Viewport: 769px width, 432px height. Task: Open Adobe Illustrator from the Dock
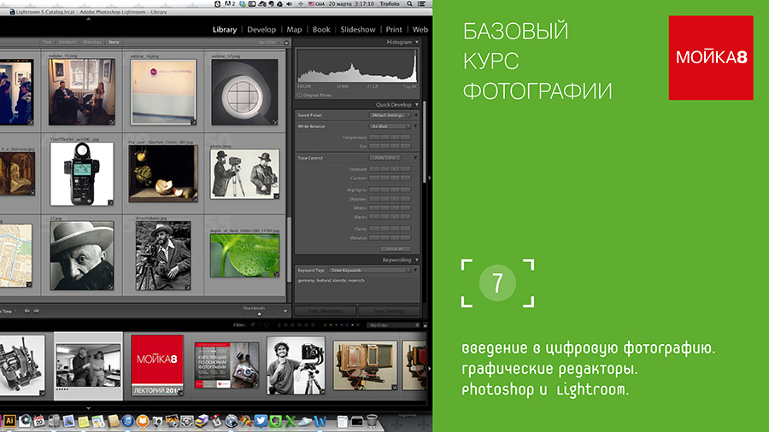pyautogui.click(x=9, y=421)
